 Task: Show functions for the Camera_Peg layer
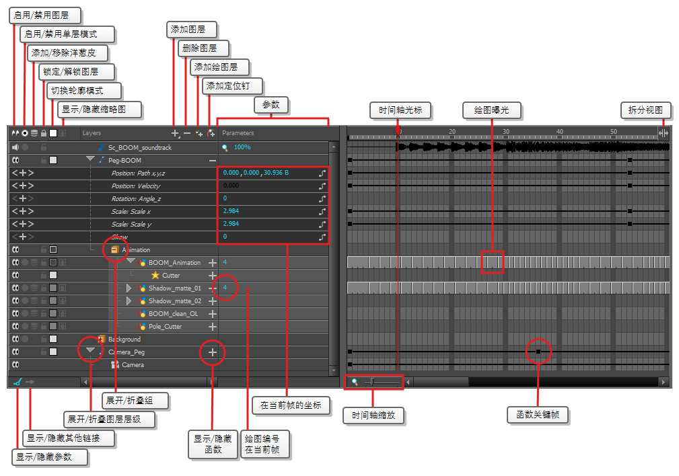point(213,352)
